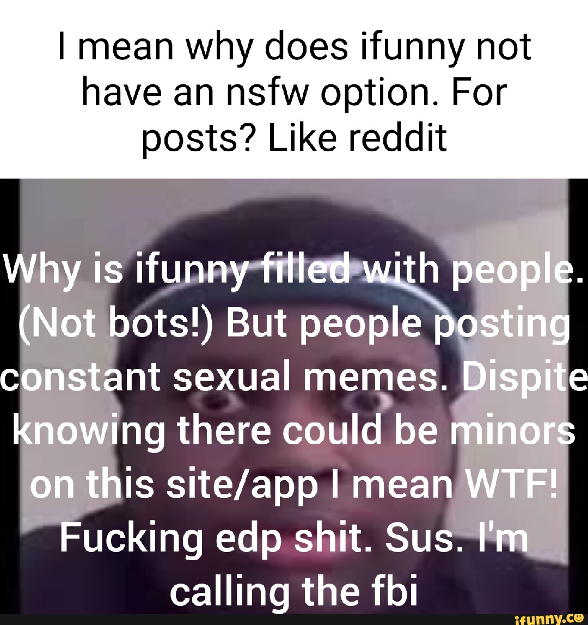
Task: Click the caption line '(Not bots!) But people posting'
Action: 294,324
